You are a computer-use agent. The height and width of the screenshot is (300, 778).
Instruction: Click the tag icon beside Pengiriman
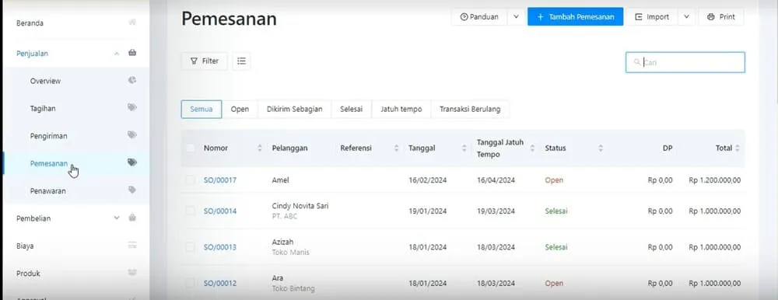point(132,135)
